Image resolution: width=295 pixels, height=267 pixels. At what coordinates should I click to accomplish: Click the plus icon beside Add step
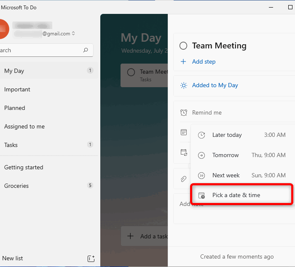click(x=183, y=61)
